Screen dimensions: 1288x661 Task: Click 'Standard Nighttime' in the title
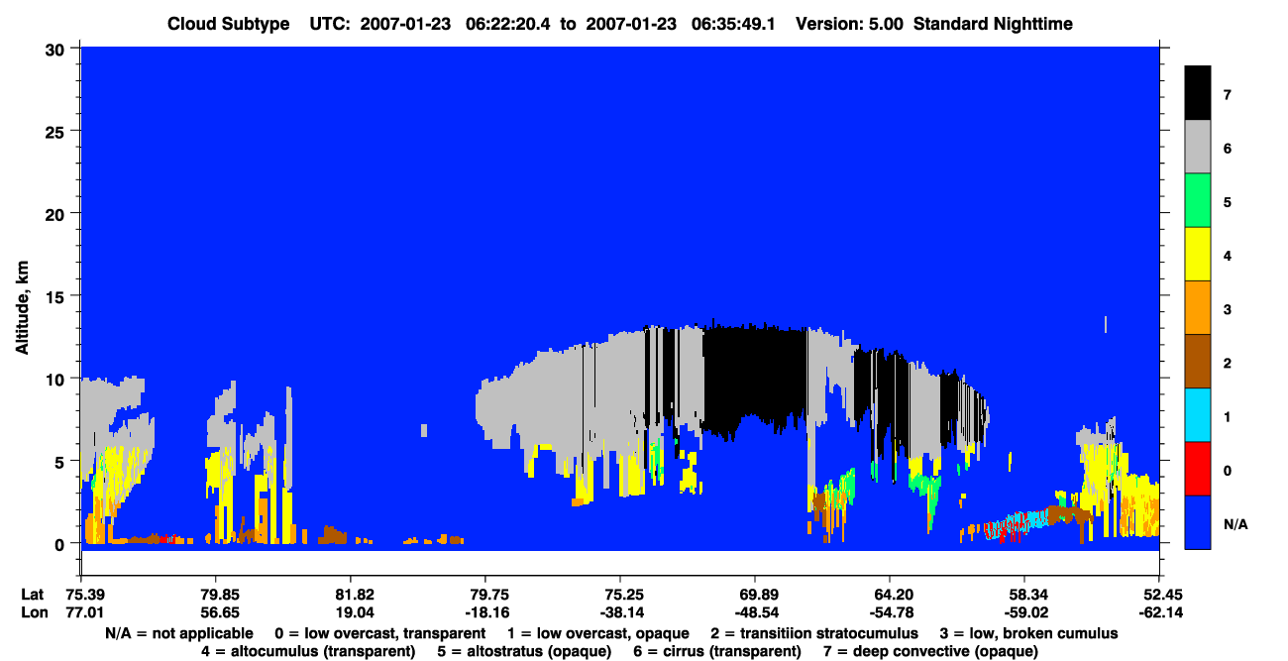993,24
